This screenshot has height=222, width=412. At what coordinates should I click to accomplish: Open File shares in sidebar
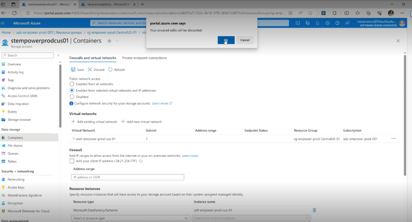(15, 145)
